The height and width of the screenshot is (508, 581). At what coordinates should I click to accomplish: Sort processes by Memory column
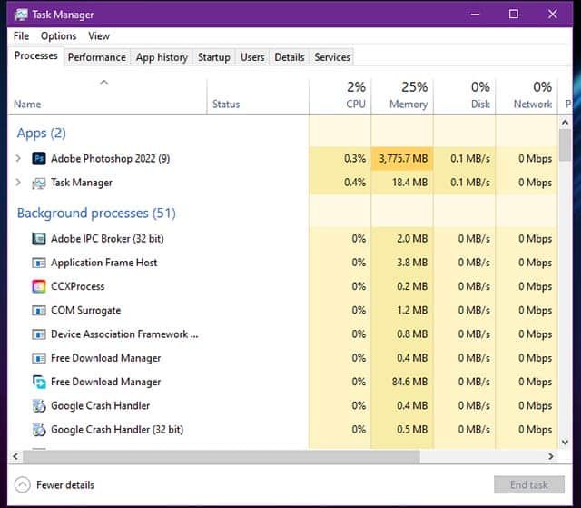click(402, 95)
